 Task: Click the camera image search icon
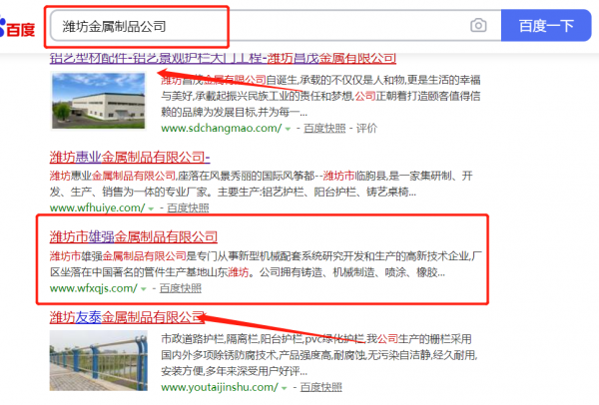(x=478, y=26)
